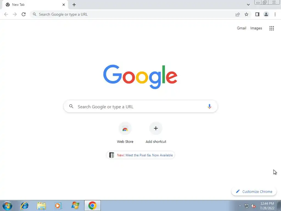Go back using the back arrow
The height and width of the screenshot is (211, 281).
tap(6, 14)
